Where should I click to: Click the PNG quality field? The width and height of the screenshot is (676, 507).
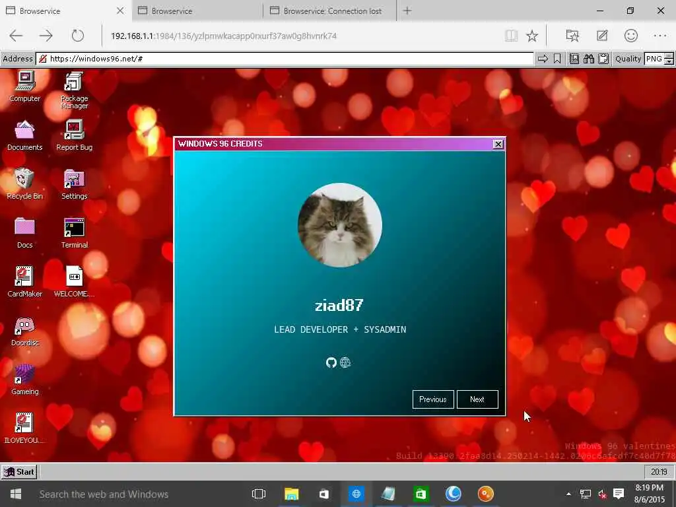[654, 59]
